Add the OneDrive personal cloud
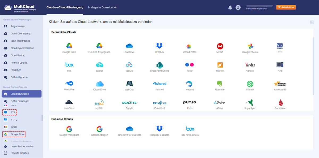Screen dimensions: 319x158 [x=129, y=48]
